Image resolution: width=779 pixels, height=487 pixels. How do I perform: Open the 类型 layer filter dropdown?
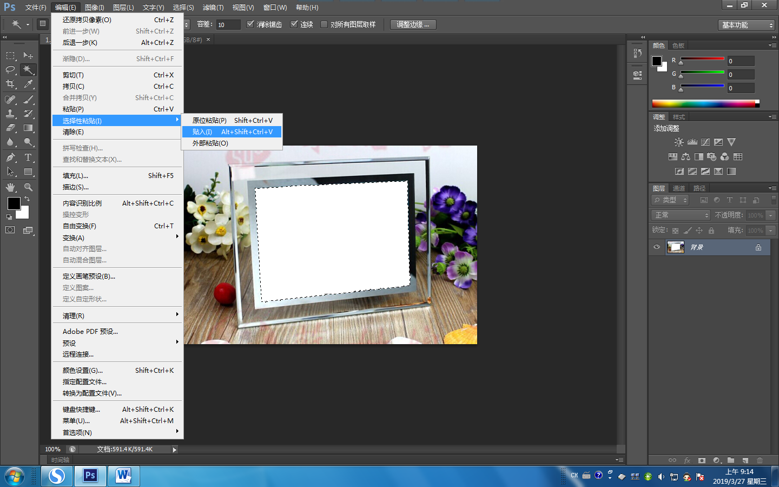point(670,200)
